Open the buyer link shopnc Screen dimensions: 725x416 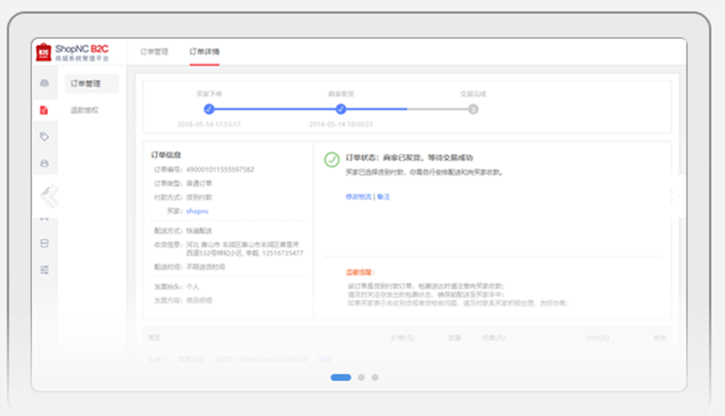[x=197, y=211]
